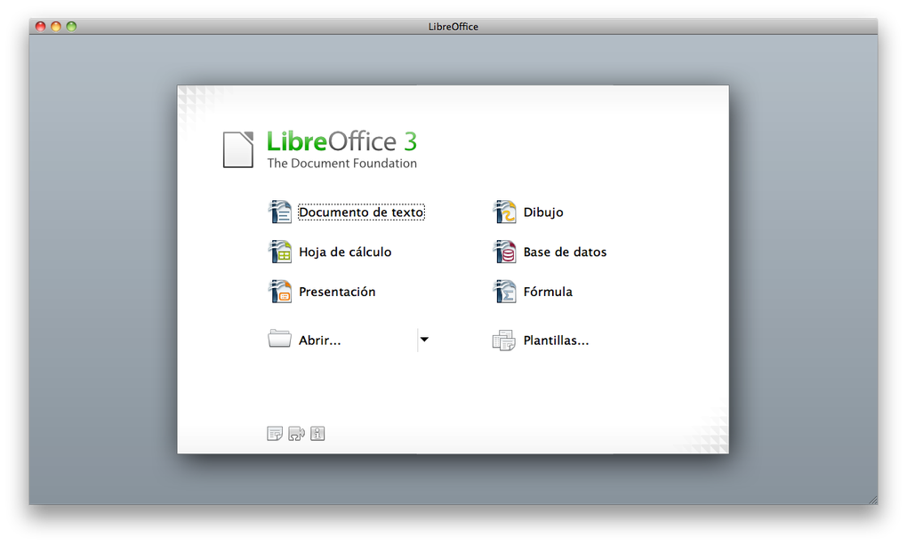
Task: Open the puzzle-piece extensions icon
Action: 296,433
